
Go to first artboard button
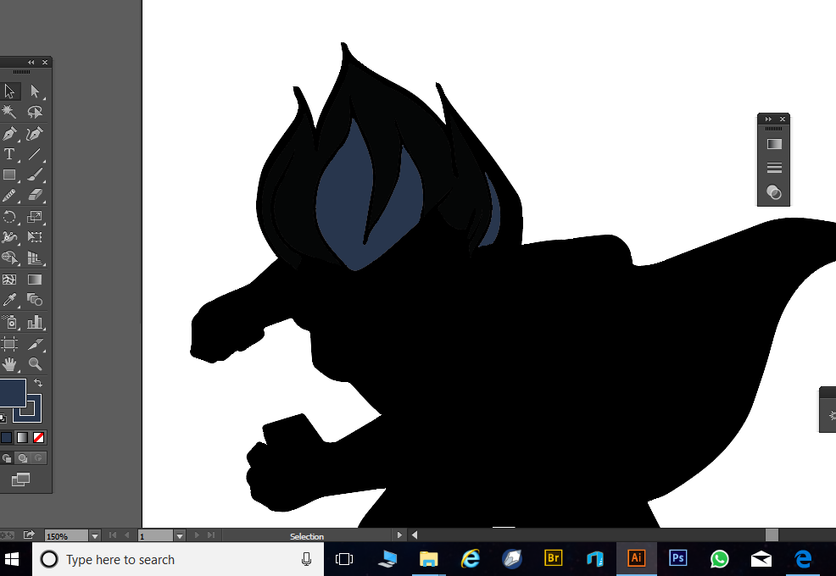(x=113, y=535)
